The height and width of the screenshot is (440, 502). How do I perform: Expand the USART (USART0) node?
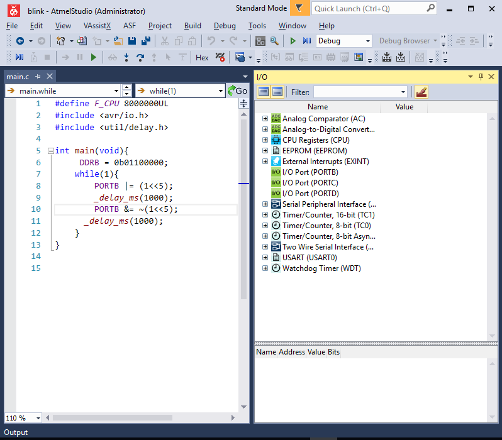[x=265, y=258]
